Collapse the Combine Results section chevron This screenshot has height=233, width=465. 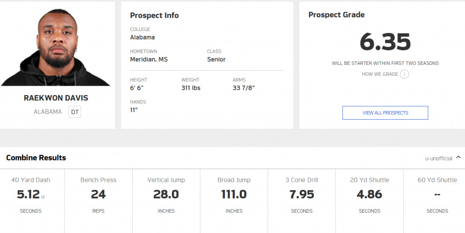point(458,157)
